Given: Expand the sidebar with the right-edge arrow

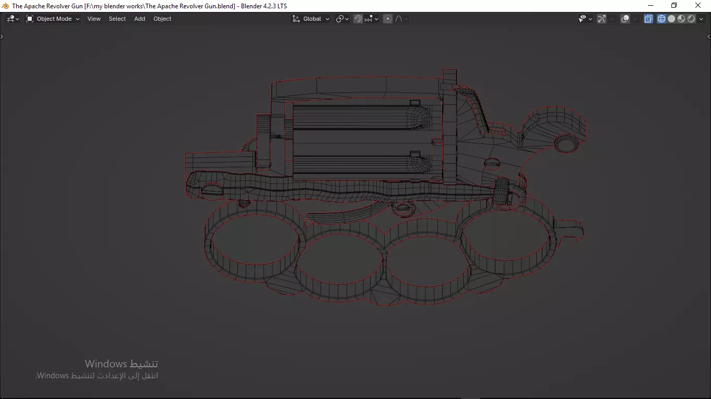Looking at the screenshot, I should (x=708, y=36).
